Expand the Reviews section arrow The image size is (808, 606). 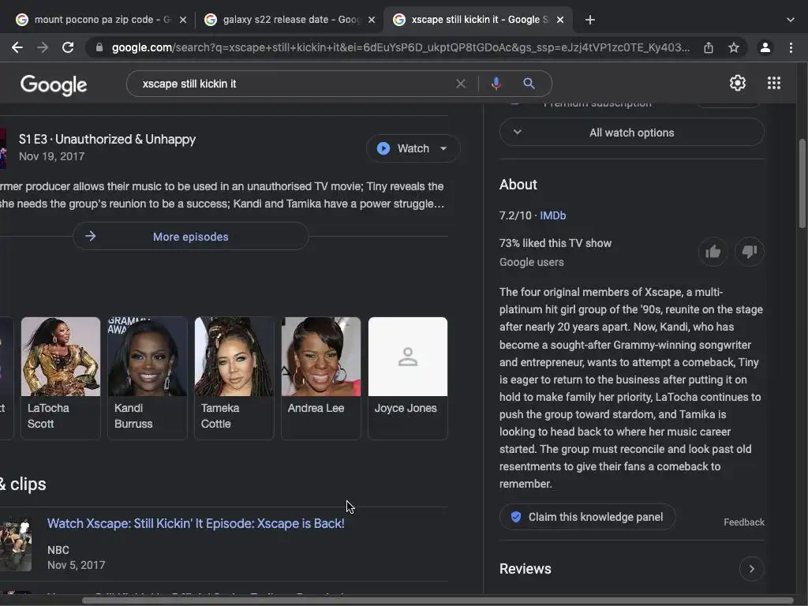point(751,569)
